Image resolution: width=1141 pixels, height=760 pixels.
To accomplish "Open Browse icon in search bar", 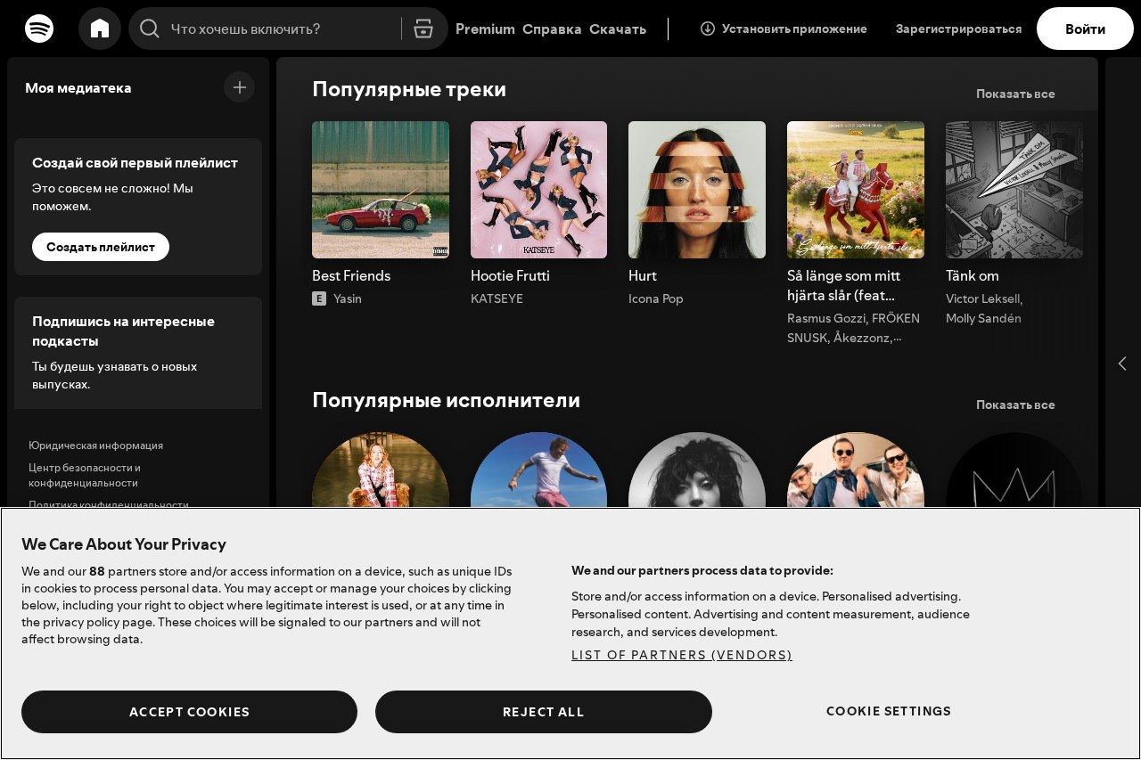I will click(423, 29).
